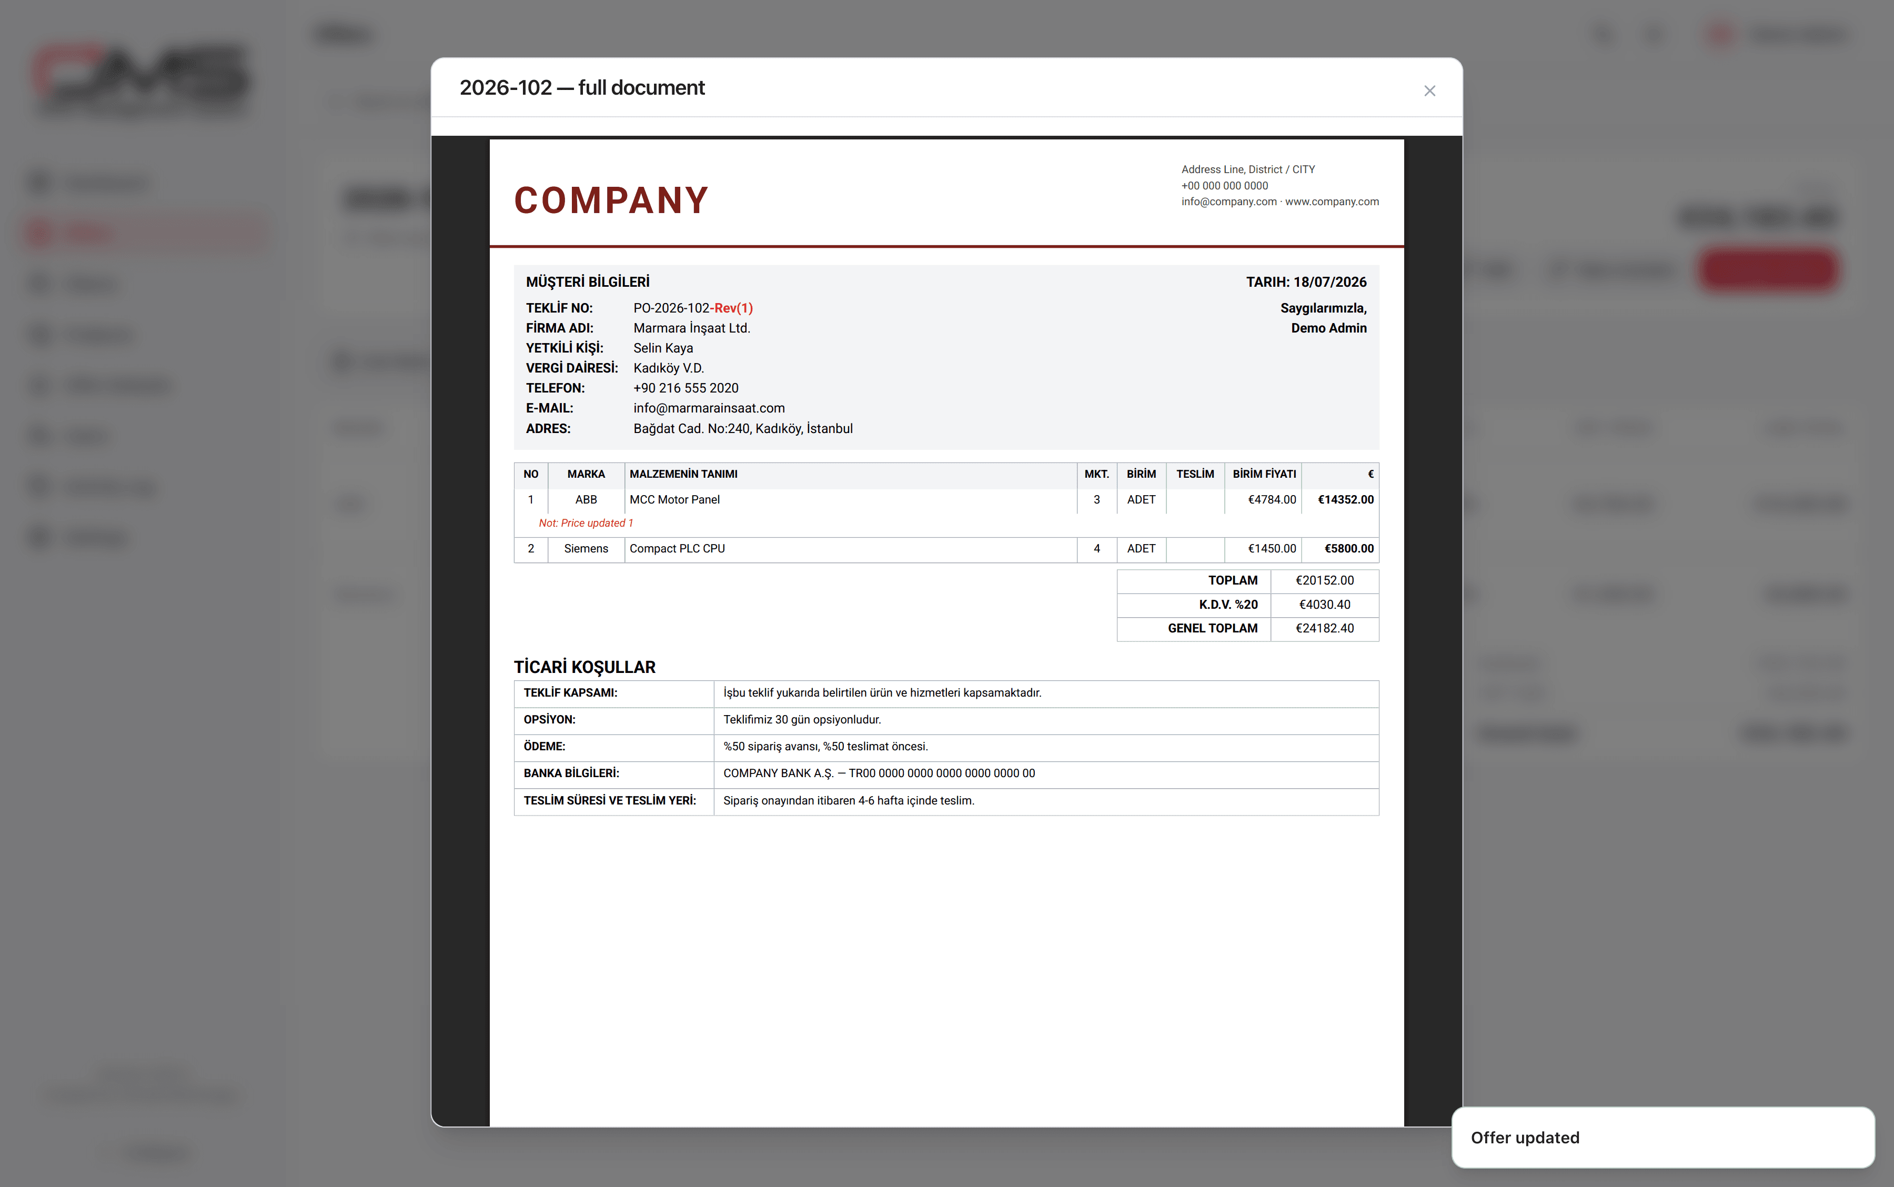Click the red note 'Not: Price updated 1'
1894x1187 pixels.
tap(586, 523)
